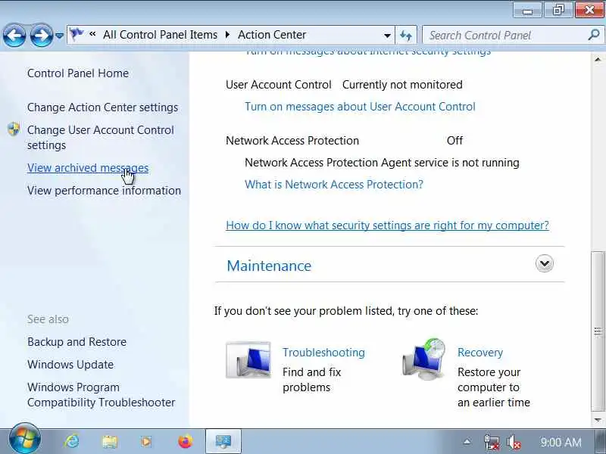Select 'All Control Panel Items' in breadcrumb

coord(160,35)
